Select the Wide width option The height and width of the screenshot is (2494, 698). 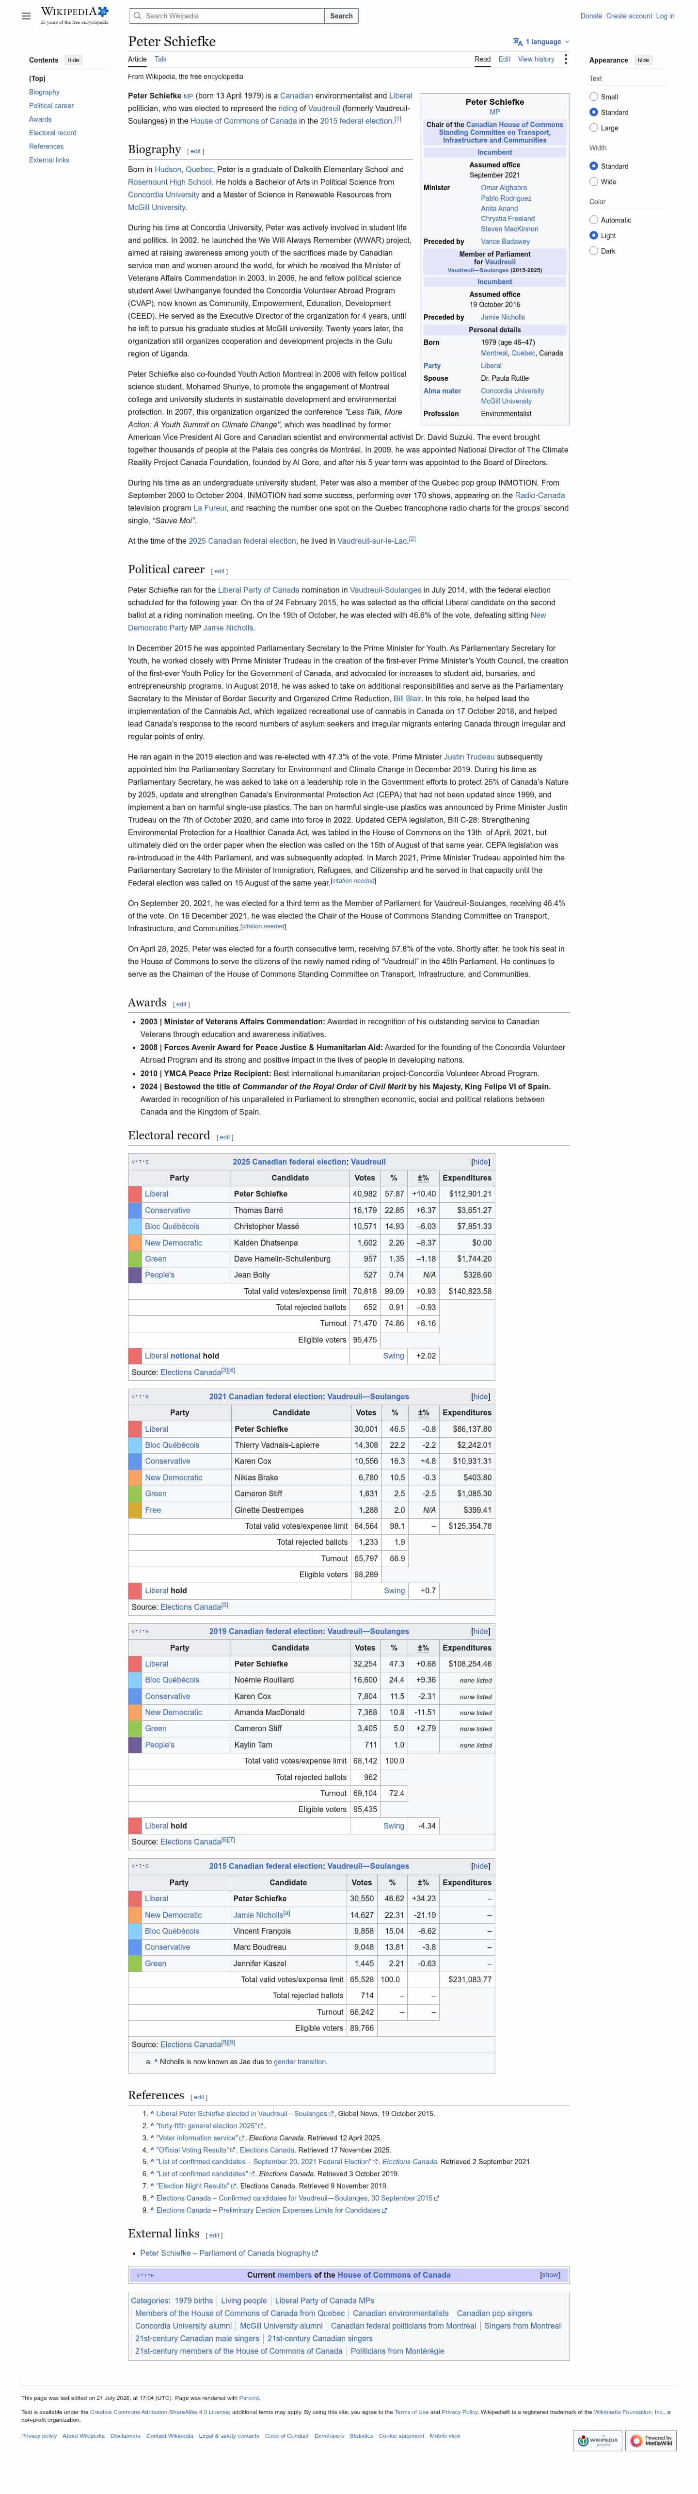pos(593,182)
